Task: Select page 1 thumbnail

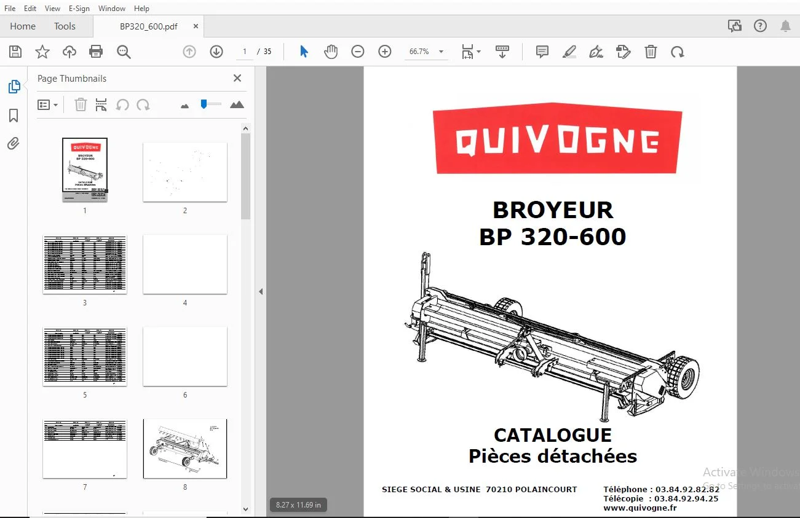Action: tap(85, 170)
